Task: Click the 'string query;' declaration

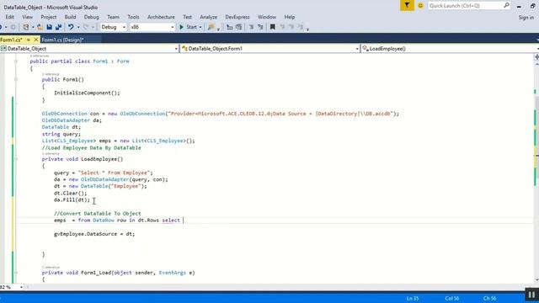Action: click(x=61, y=134)
